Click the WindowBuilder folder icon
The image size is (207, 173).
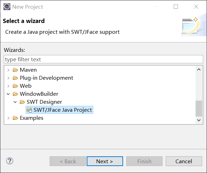click(15, 94)
